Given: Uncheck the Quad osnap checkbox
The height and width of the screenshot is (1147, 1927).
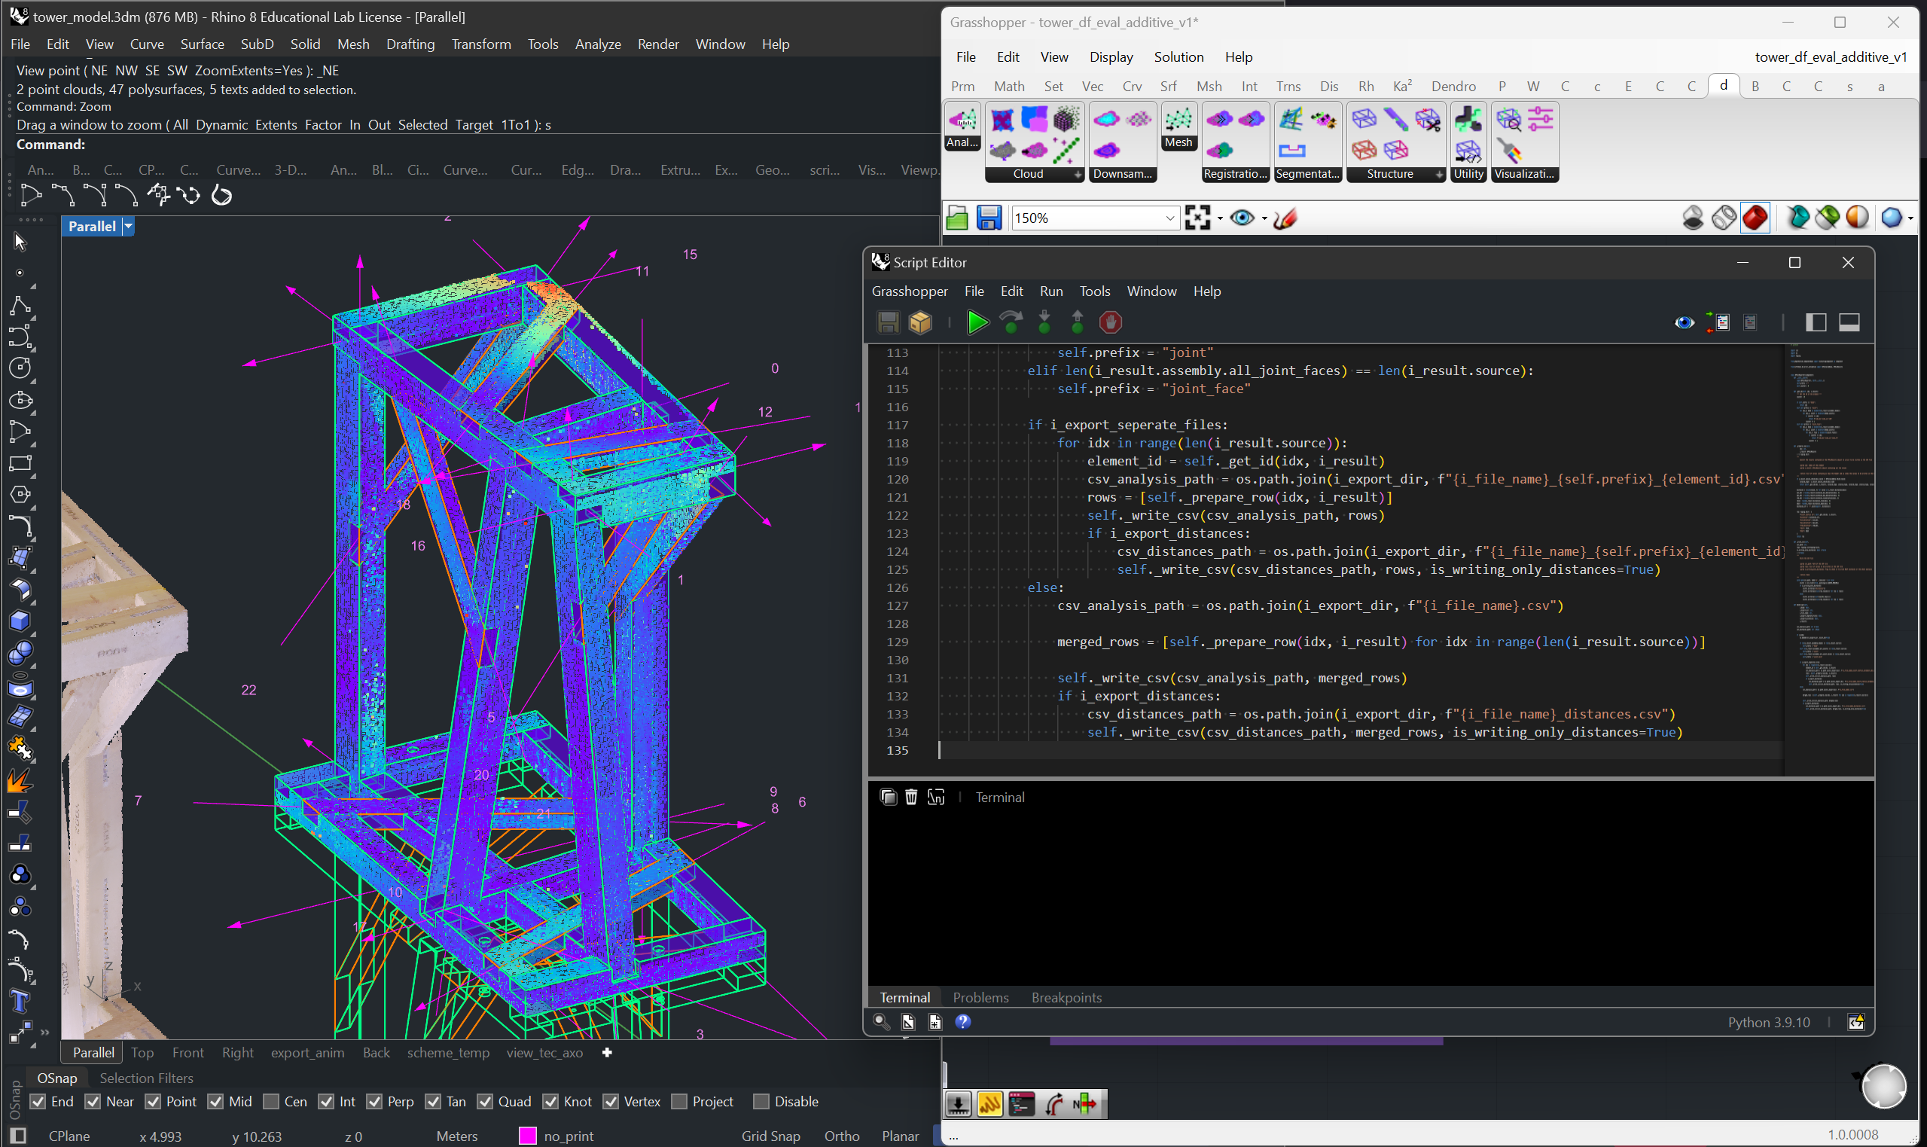Looking at the screenshot, I should pos(485,1101).
